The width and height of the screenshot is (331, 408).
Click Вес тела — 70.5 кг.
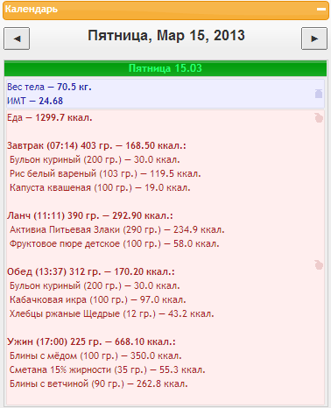49,87
